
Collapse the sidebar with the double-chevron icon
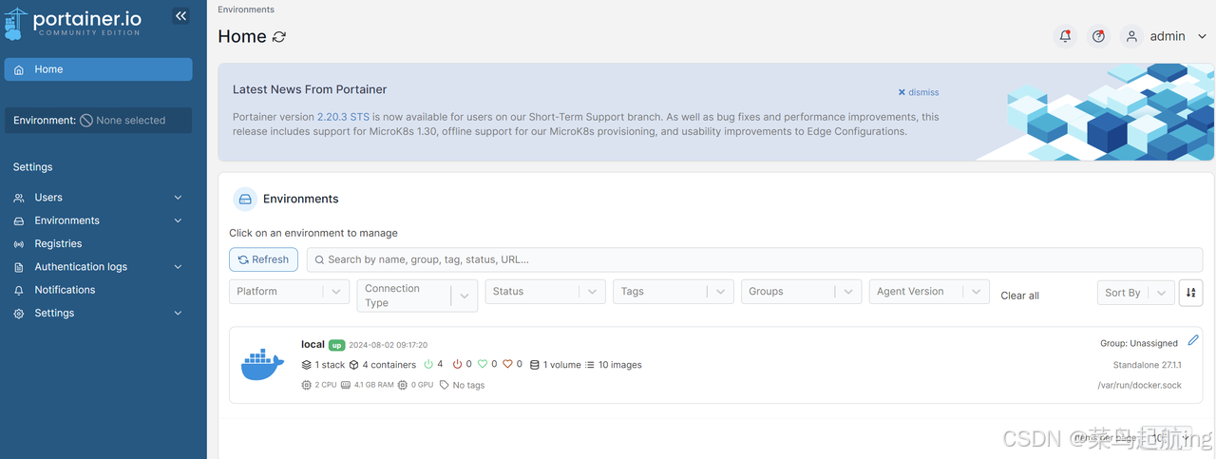pos(180,15)
